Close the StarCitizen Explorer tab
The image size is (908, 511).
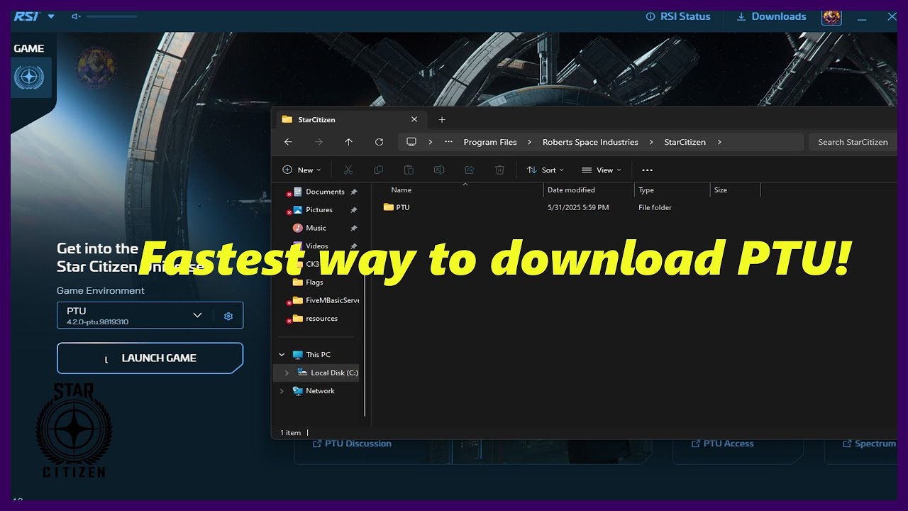(414, 119)
